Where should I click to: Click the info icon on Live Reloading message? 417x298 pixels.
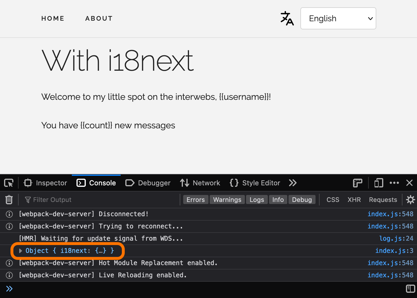[x=9, y=275]
